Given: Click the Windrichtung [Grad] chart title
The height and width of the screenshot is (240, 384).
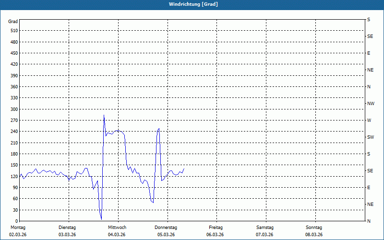Looking at the screenshot, I should pos(193,4).
